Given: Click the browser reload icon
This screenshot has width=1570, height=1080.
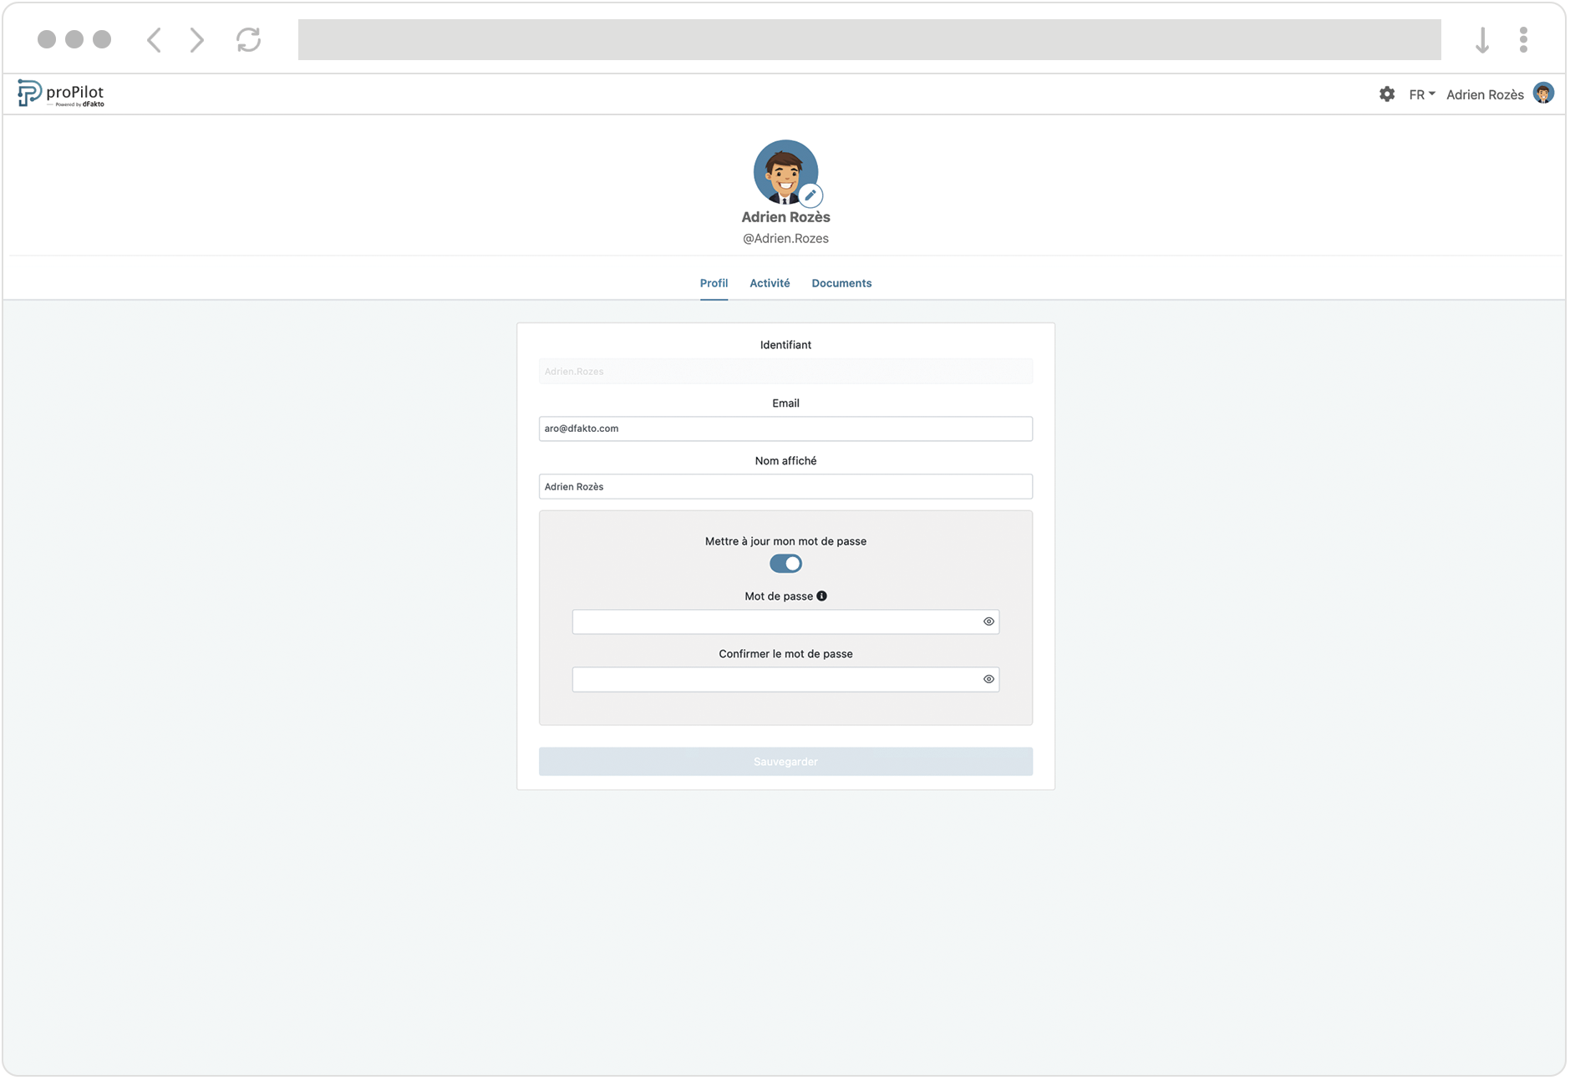Looking at the screenshot, I should tap(248, 38).
